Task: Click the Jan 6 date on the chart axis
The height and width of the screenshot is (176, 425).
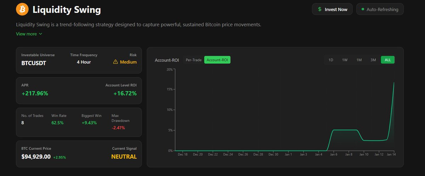Action: click(x=333, y=154)
